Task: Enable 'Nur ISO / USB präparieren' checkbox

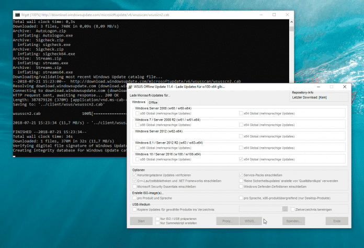Action: pyautogui.click(x=158, y=218)
